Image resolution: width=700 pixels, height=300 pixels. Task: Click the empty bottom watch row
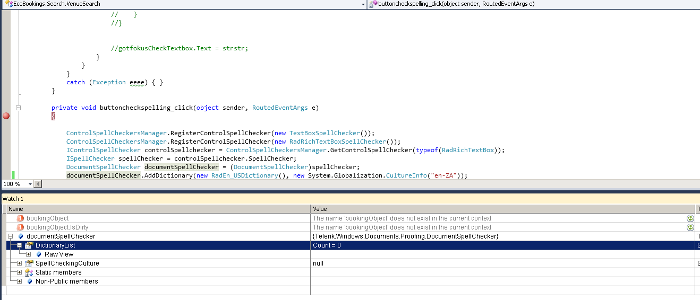(350, 290)
